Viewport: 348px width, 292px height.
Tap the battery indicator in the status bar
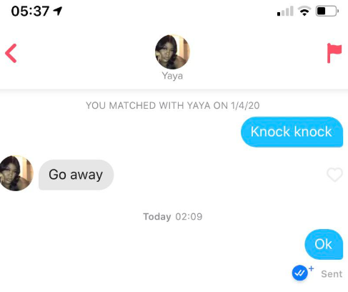coord(327,11)
